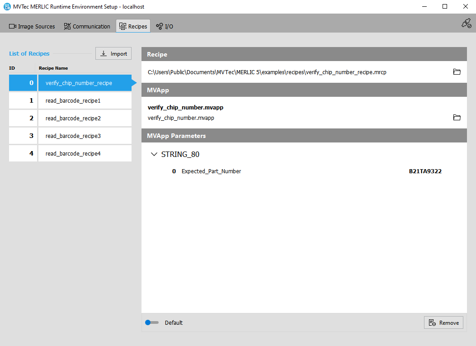This screenshot has height=346, width=476.
Task: Open folder icon beside verify_chip_number.mvapp
Action: tap(457, 118)
